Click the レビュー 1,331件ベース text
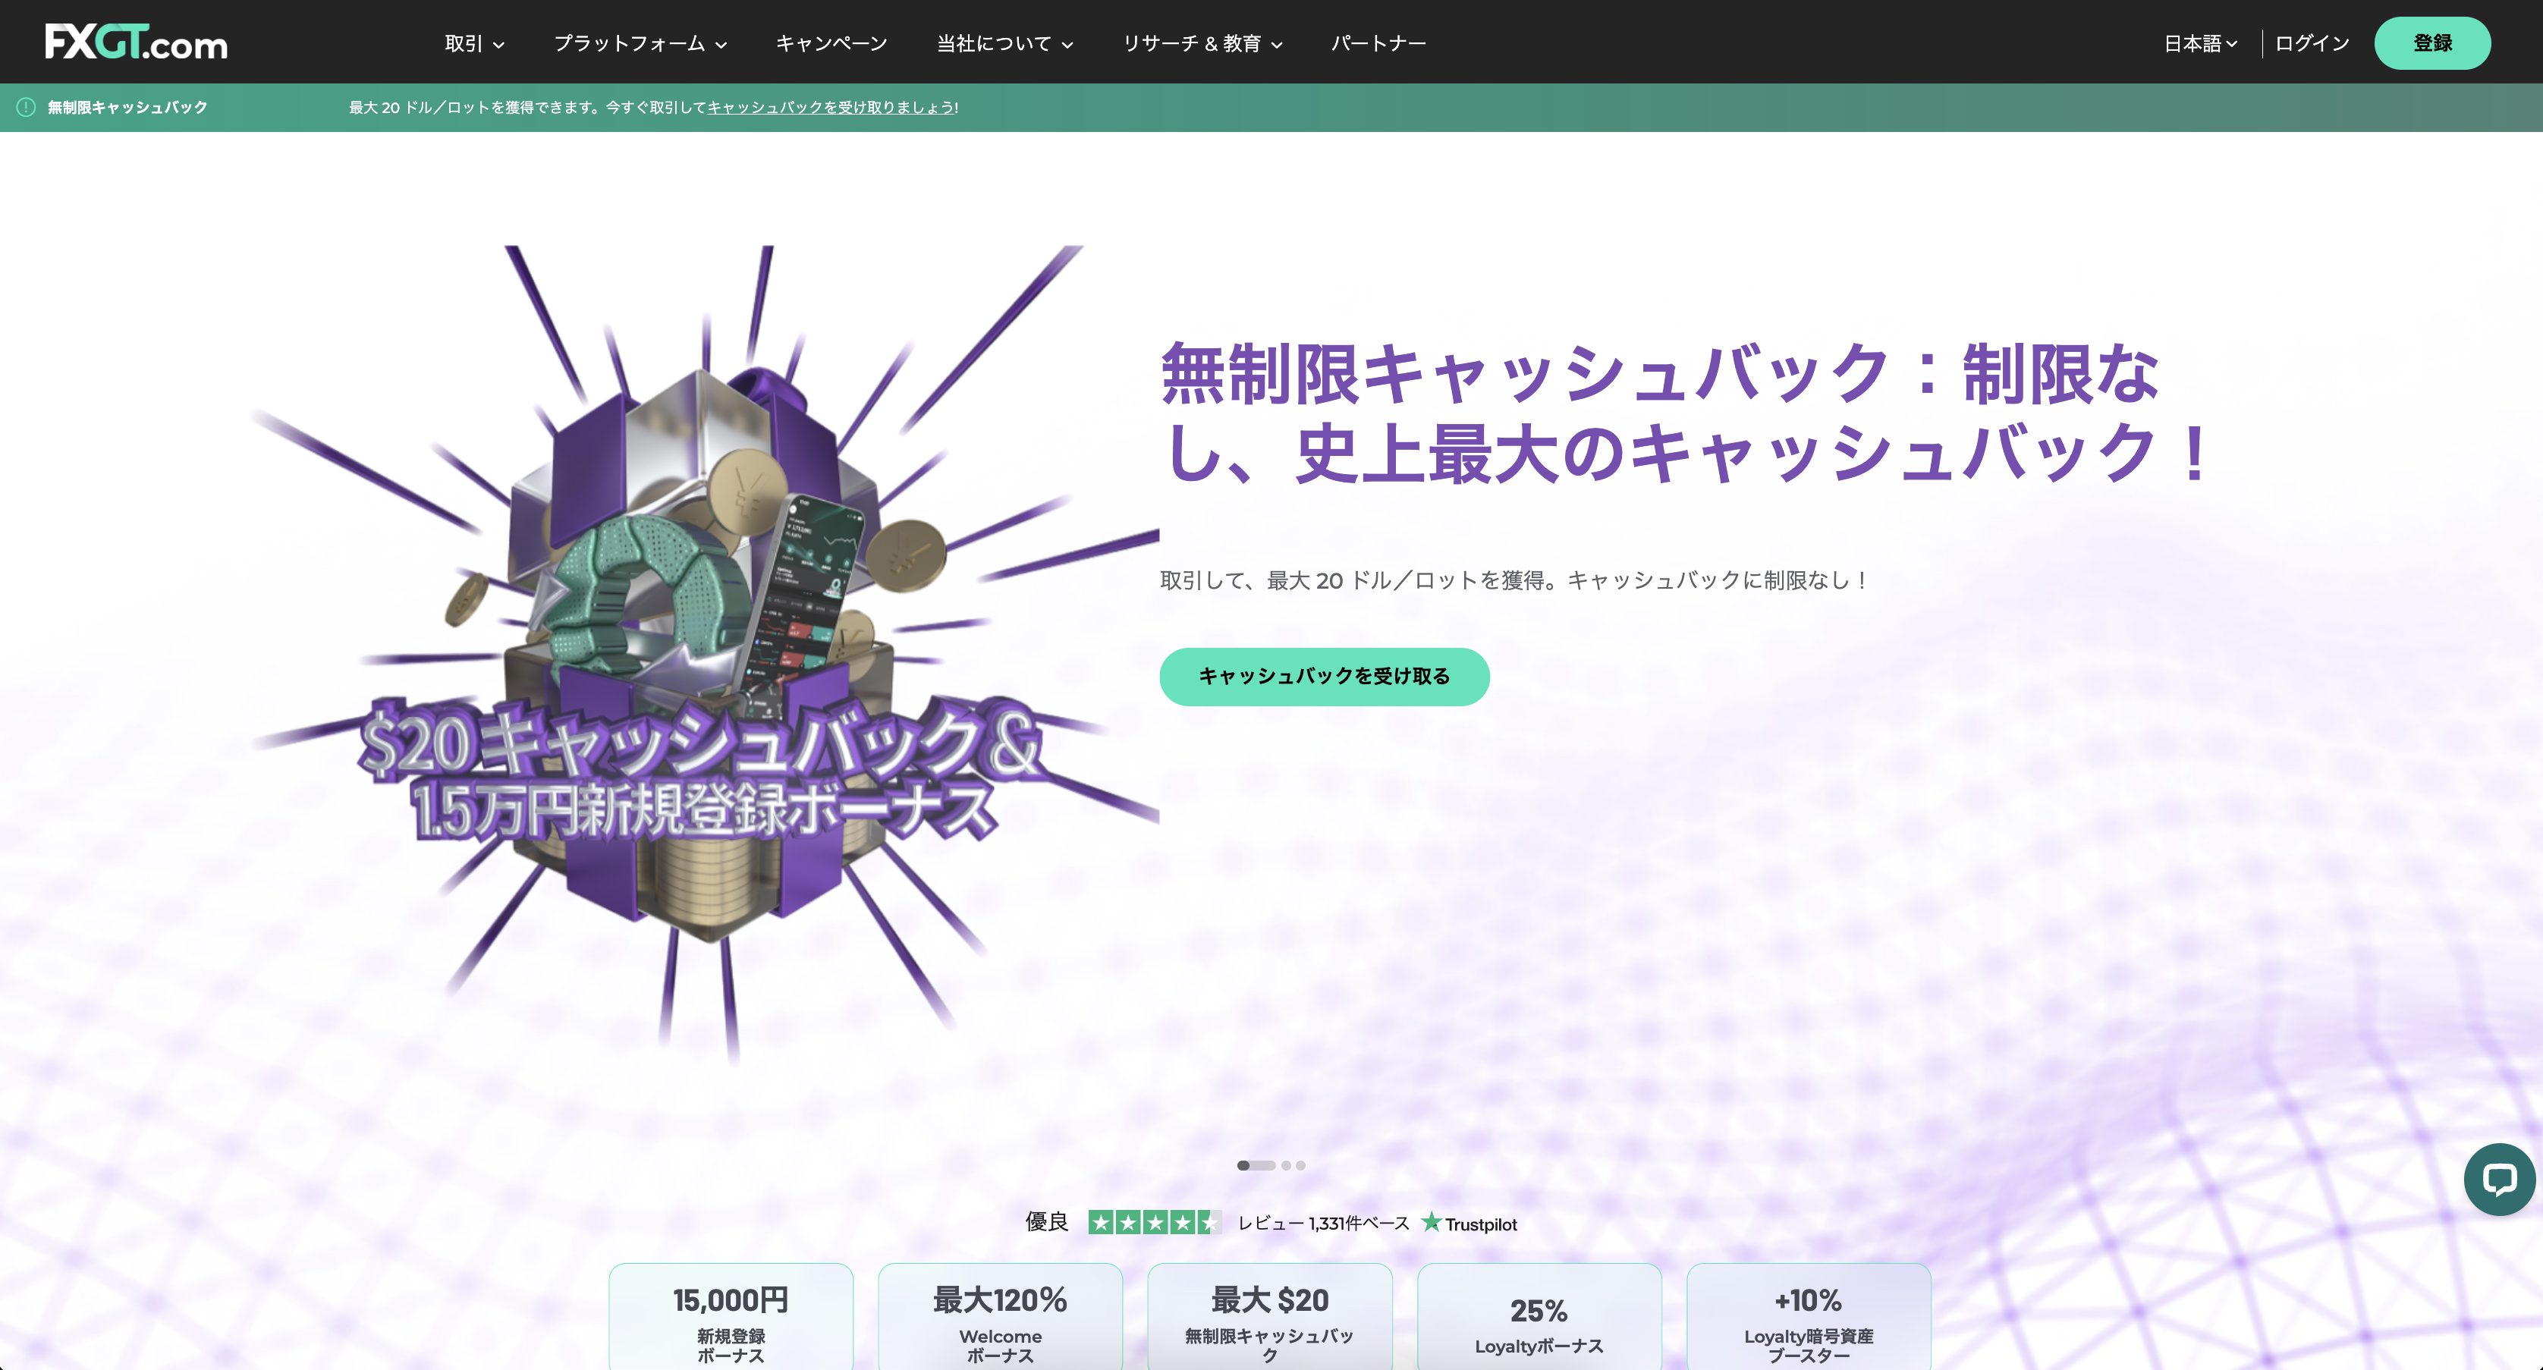 coord(1323,1223)
